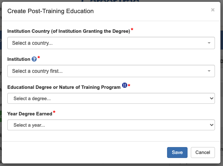Close the dialog with the × icon
223x166 pixels.
(x=213, y=10)
